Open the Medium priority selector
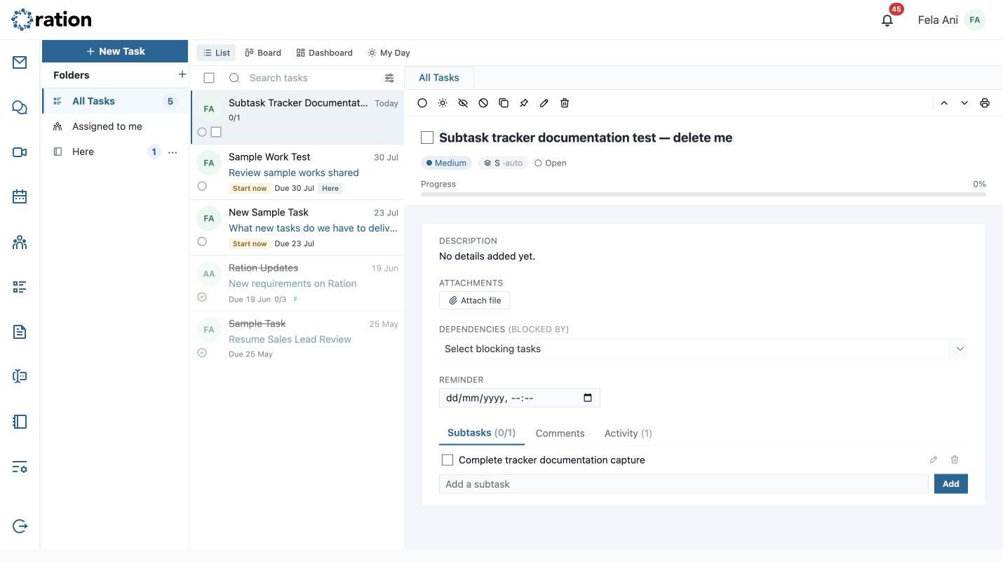Screen dimensions: 1003x562 point(446,163)
